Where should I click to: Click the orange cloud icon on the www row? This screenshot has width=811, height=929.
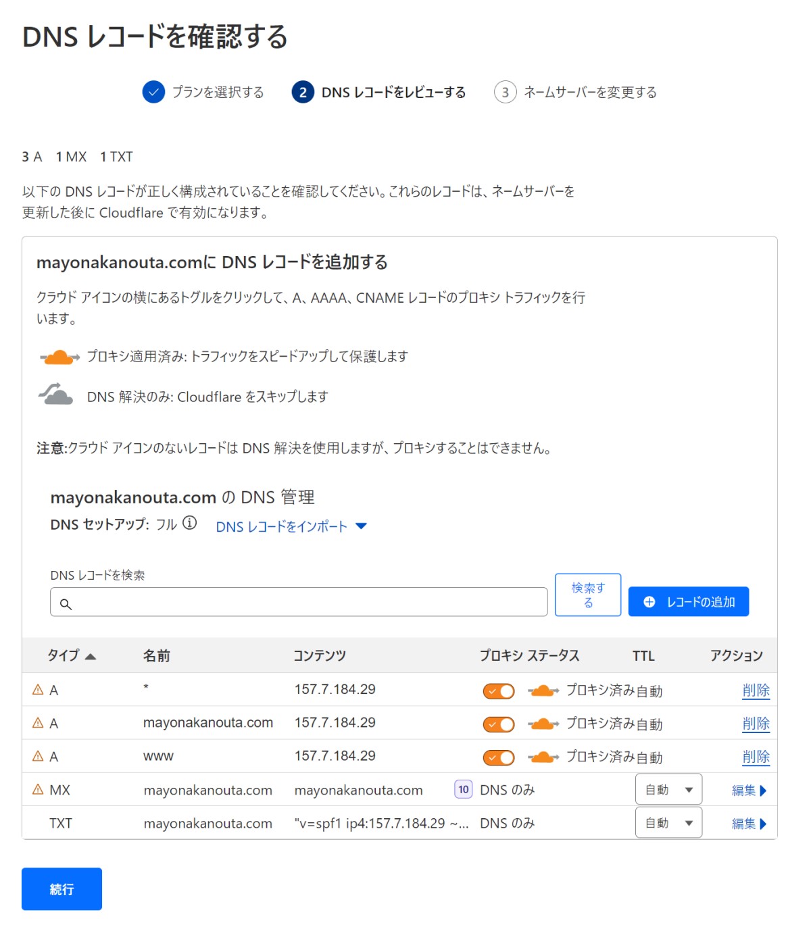(x=543, y=757)
